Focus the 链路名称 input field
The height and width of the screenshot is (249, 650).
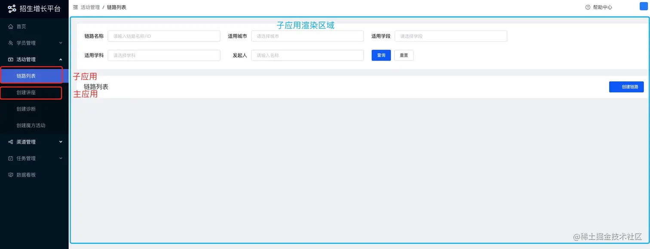click(164, 36)
